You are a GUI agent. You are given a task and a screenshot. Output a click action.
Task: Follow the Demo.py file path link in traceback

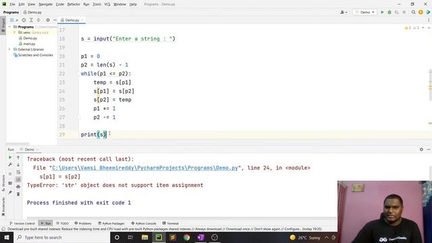point(145,168)
